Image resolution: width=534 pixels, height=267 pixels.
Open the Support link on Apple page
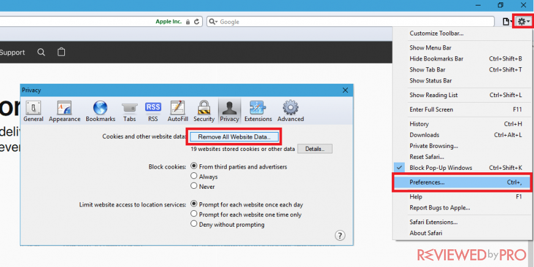click(12, 53)
